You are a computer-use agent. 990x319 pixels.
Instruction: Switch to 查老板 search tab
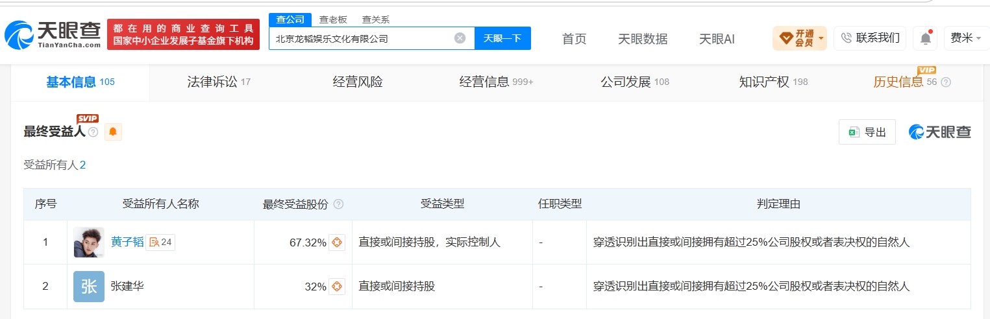[333, 19]
